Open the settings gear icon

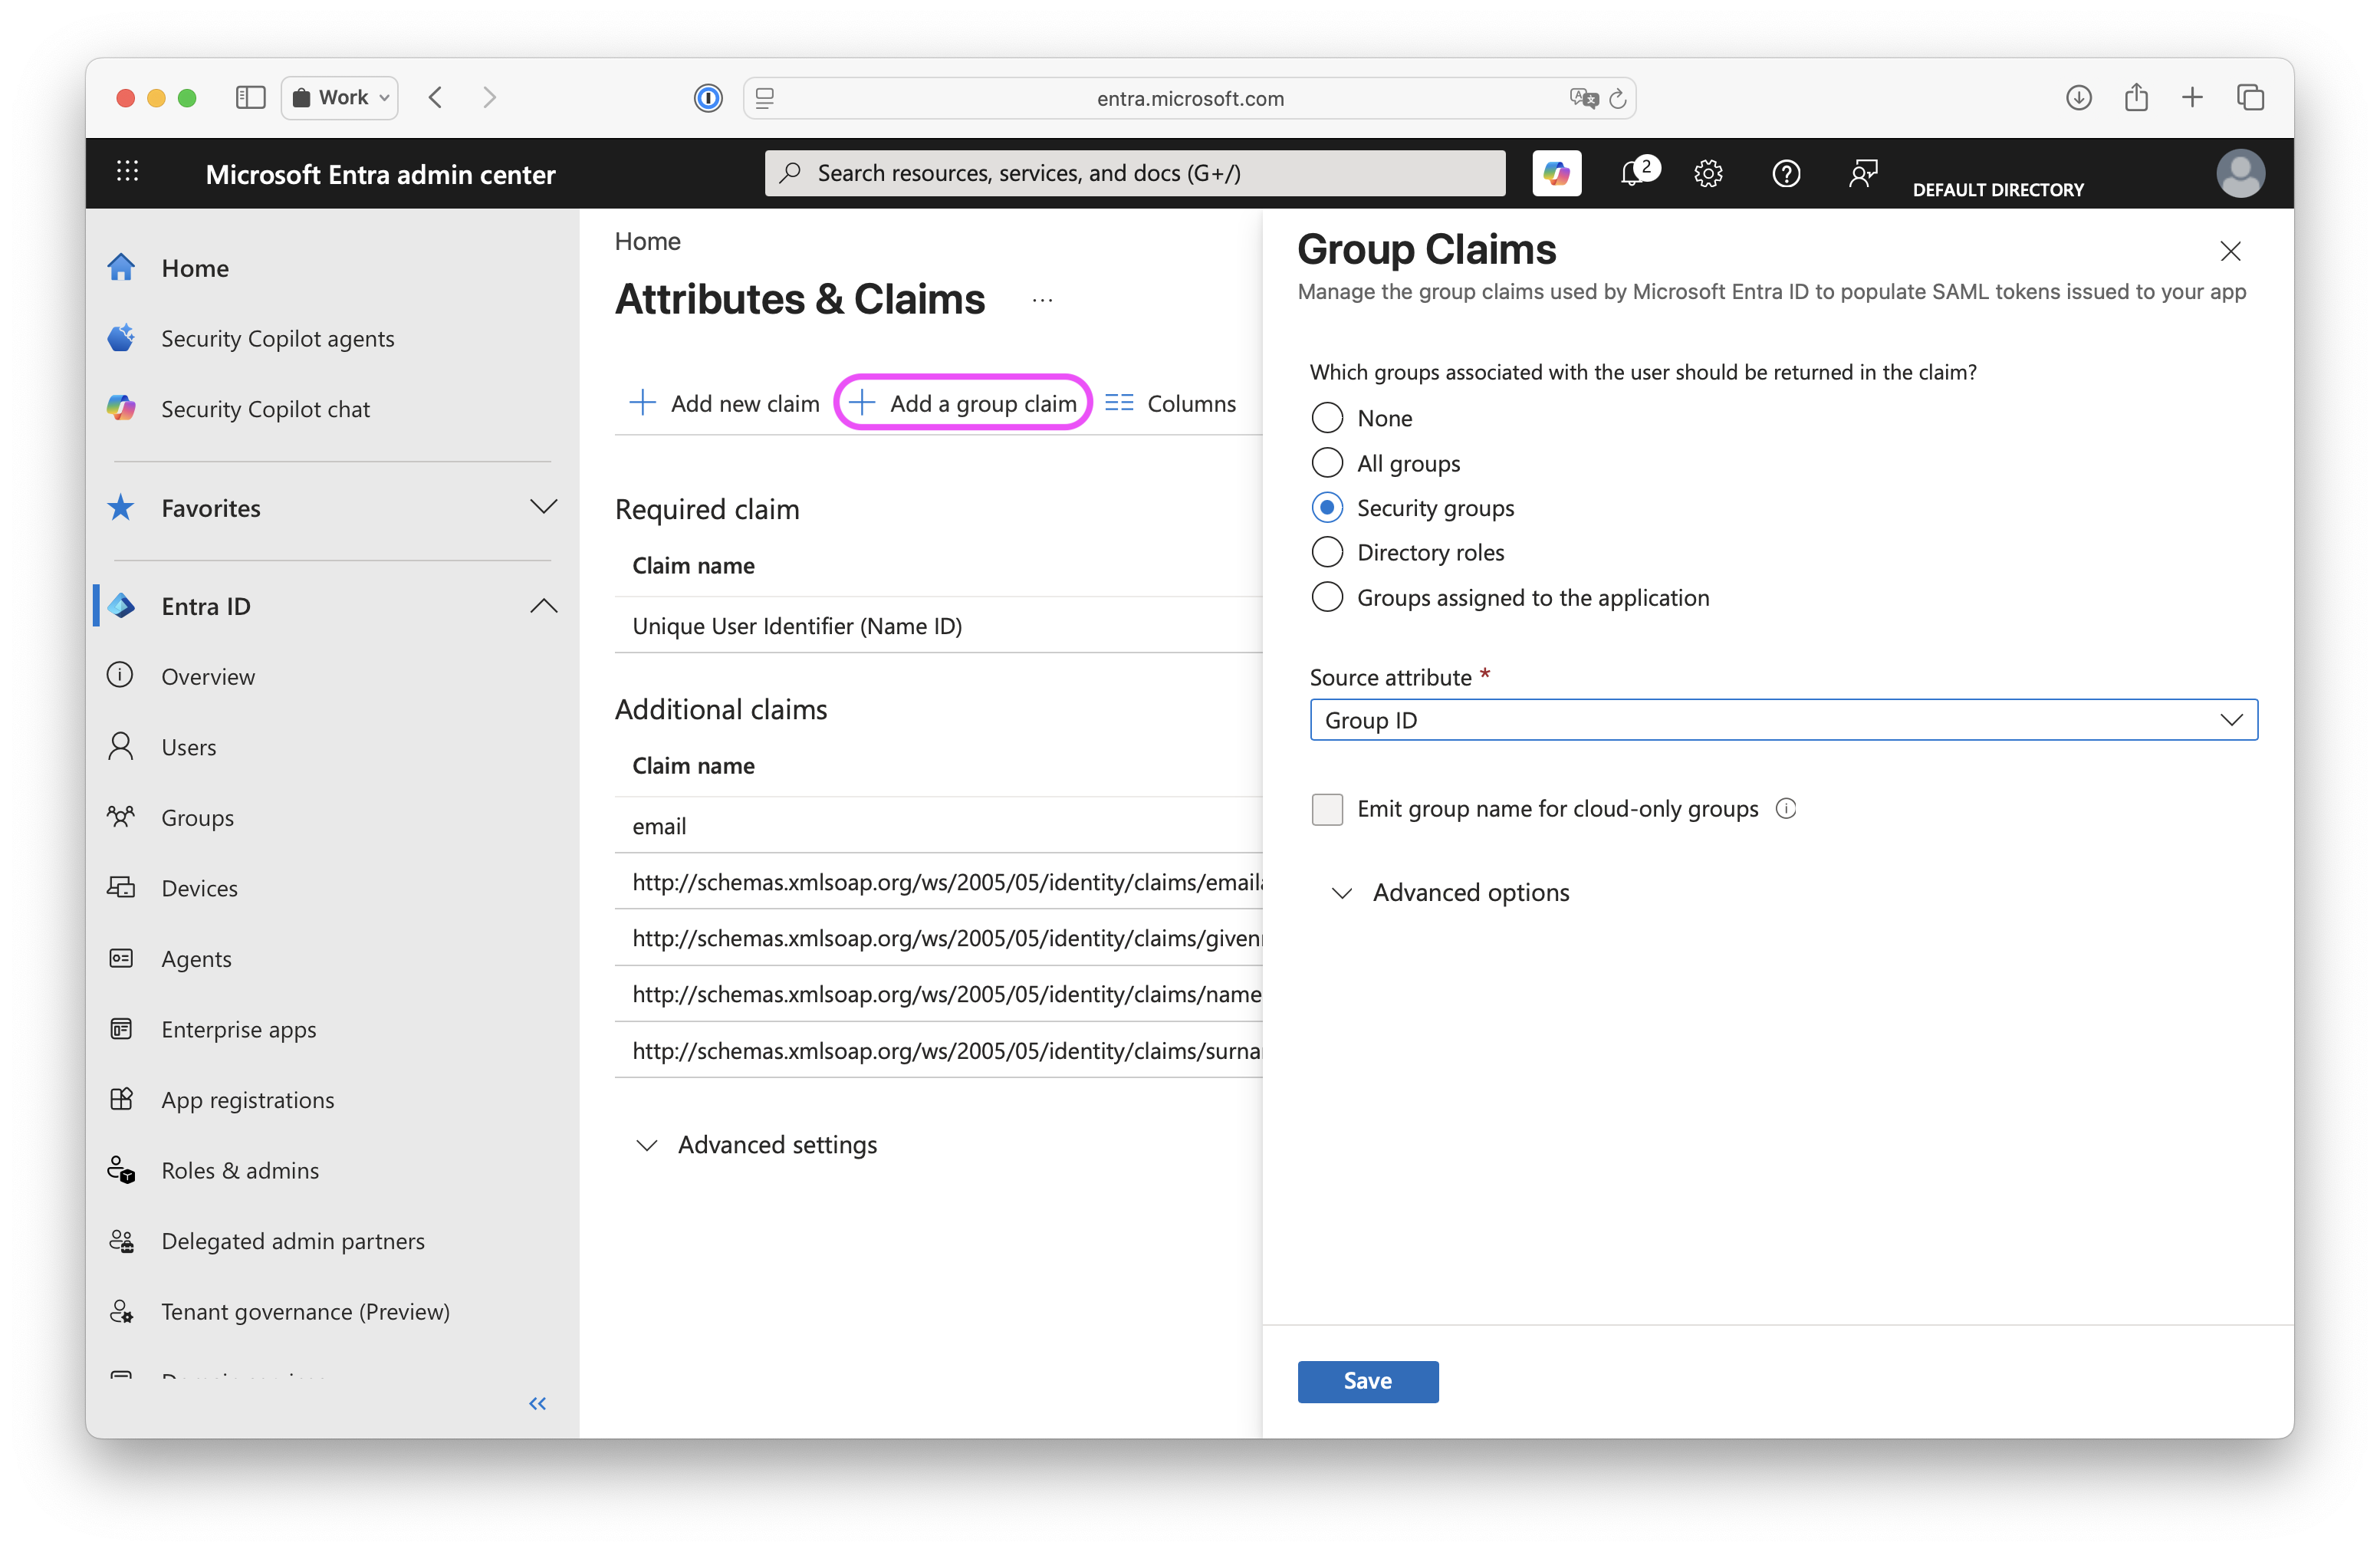point(1708,174)
